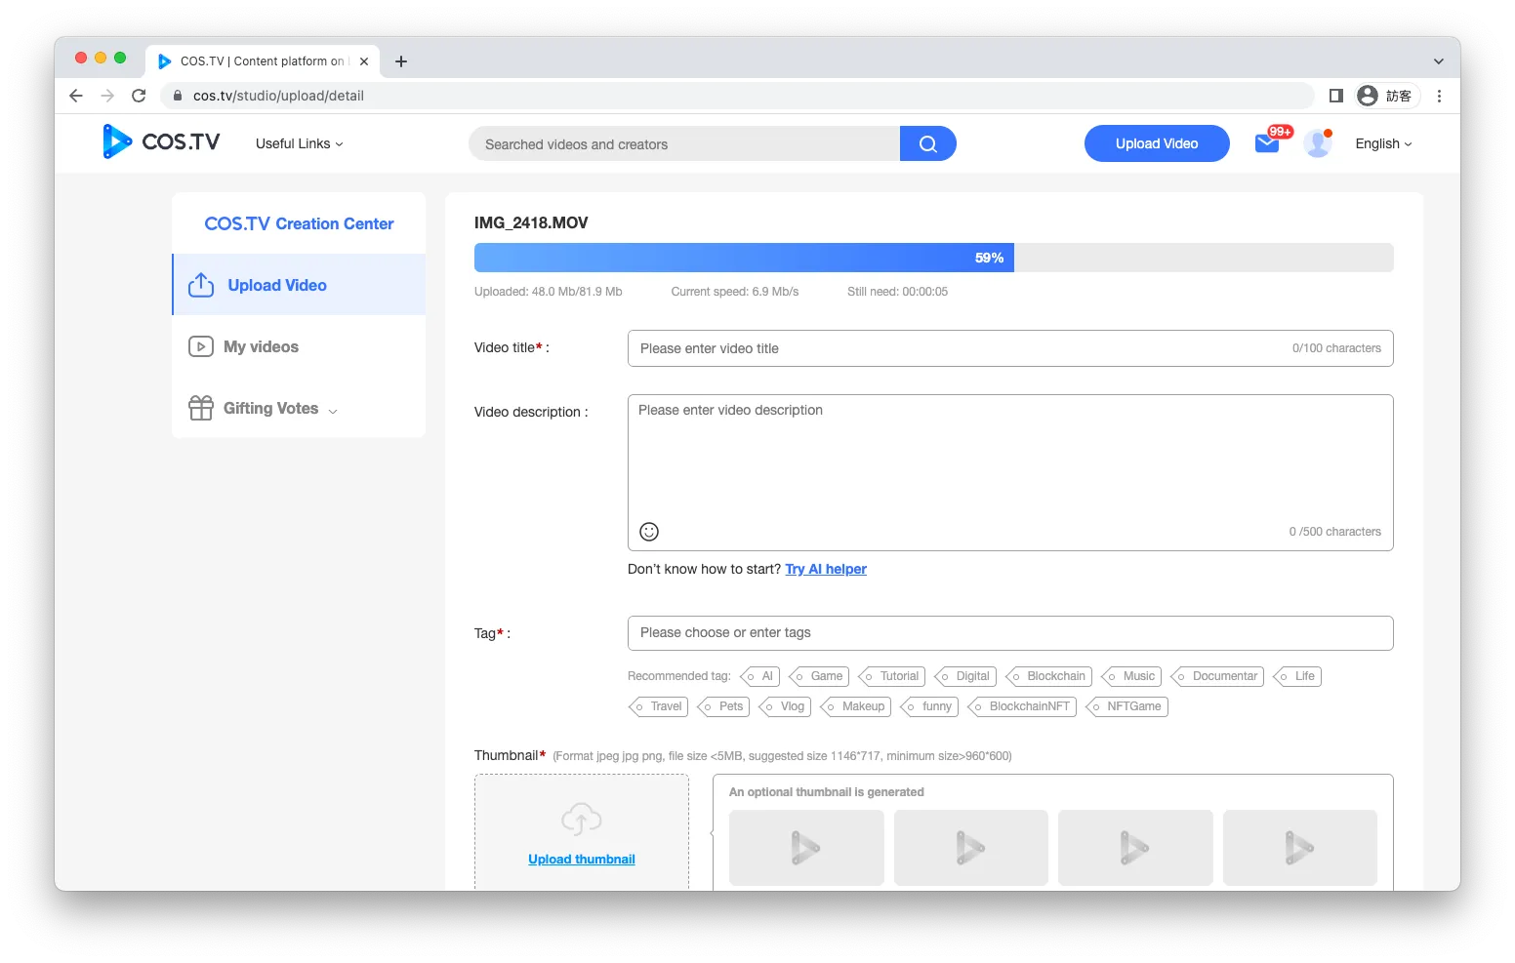Add the Makeup recommended tag
The image size is (1515, 963).
pyautogui.click(x=856, y=706)
